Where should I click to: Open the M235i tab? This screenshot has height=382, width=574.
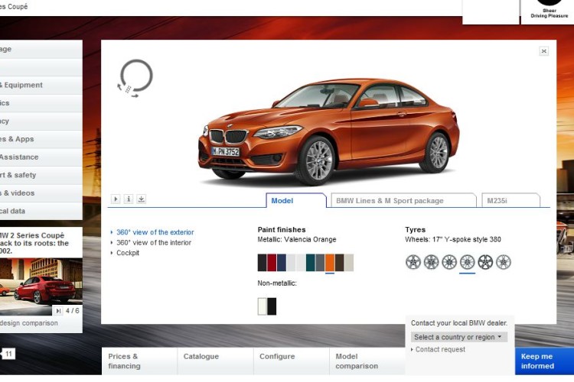tap(510, 200)
